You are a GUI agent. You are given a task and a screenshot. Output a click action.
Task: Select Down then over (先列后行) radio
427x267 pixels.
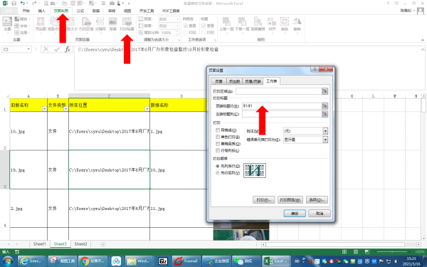coord(218,166)
